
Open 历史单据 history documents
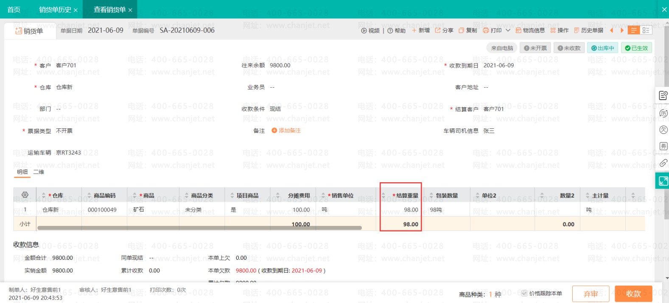tap(588, 31)
